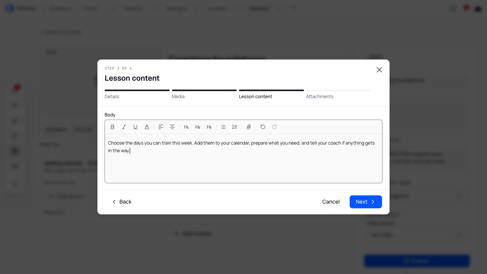
Task: Apply Heading 2 style
Action: [x=198, y=127]
